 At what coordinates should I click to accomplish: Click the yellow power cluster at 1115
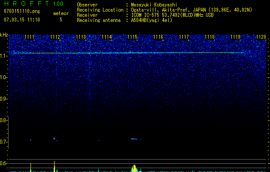click(134, 169)
